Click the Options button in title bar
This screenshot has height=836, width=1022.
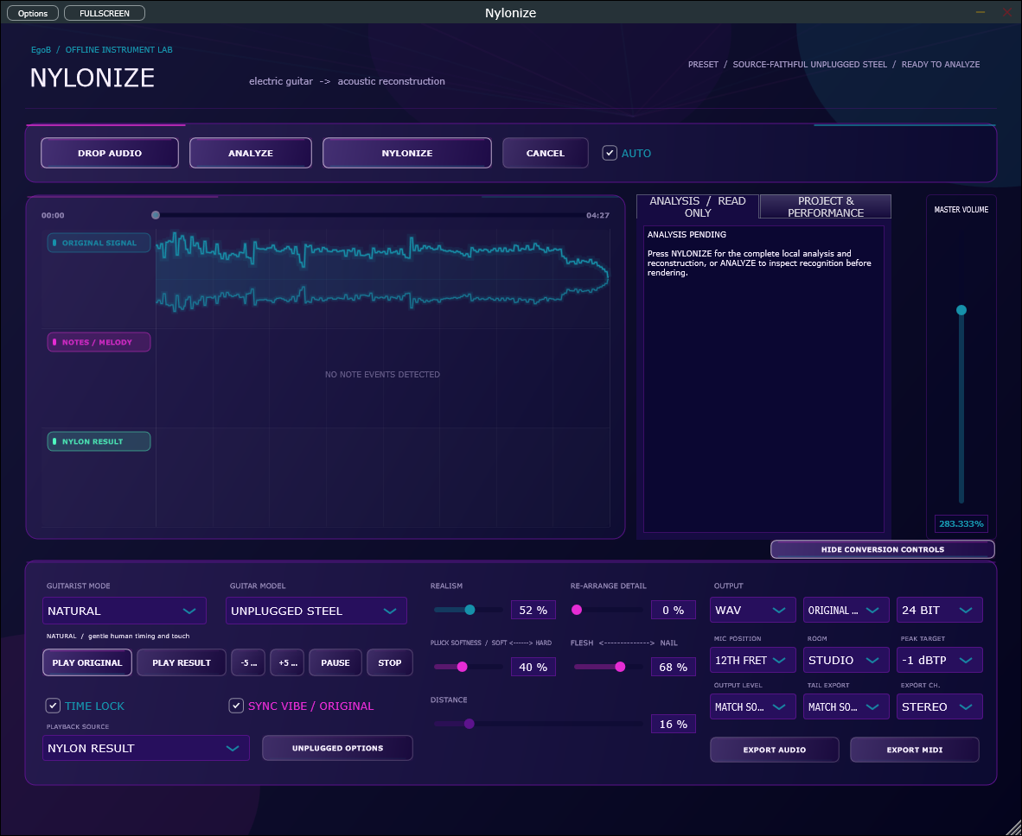(33, 13)
